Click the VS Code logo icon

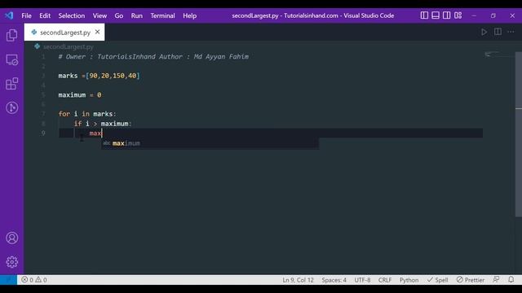pyautogui.click(x=9, y=15)
